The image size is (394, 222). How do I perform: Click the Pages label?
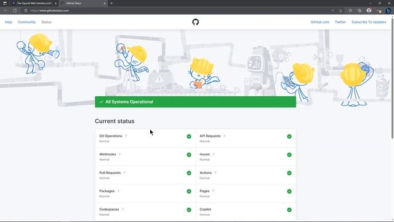click(204, 191)
